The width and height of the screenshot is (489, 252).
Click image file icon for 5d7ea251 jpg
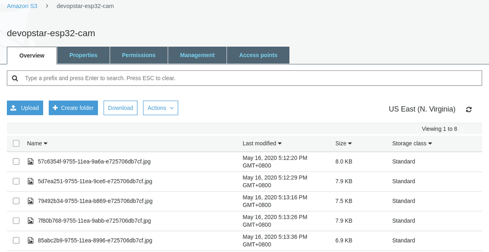pos(31,181)
